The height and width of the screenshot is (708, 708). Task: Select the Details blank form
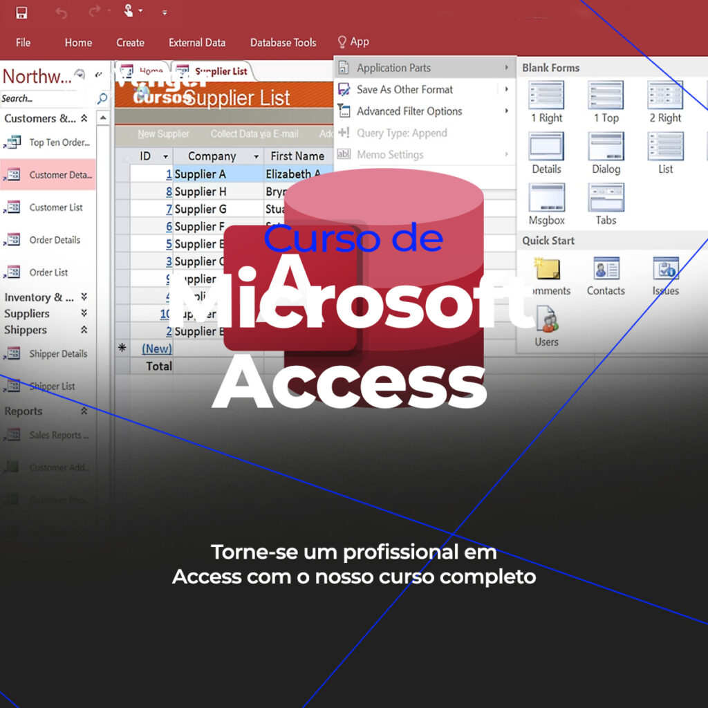coord(546,153)
